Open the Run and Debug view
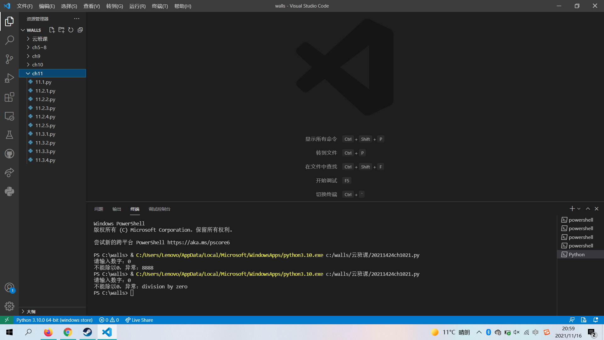 click(x=9, y=78)
